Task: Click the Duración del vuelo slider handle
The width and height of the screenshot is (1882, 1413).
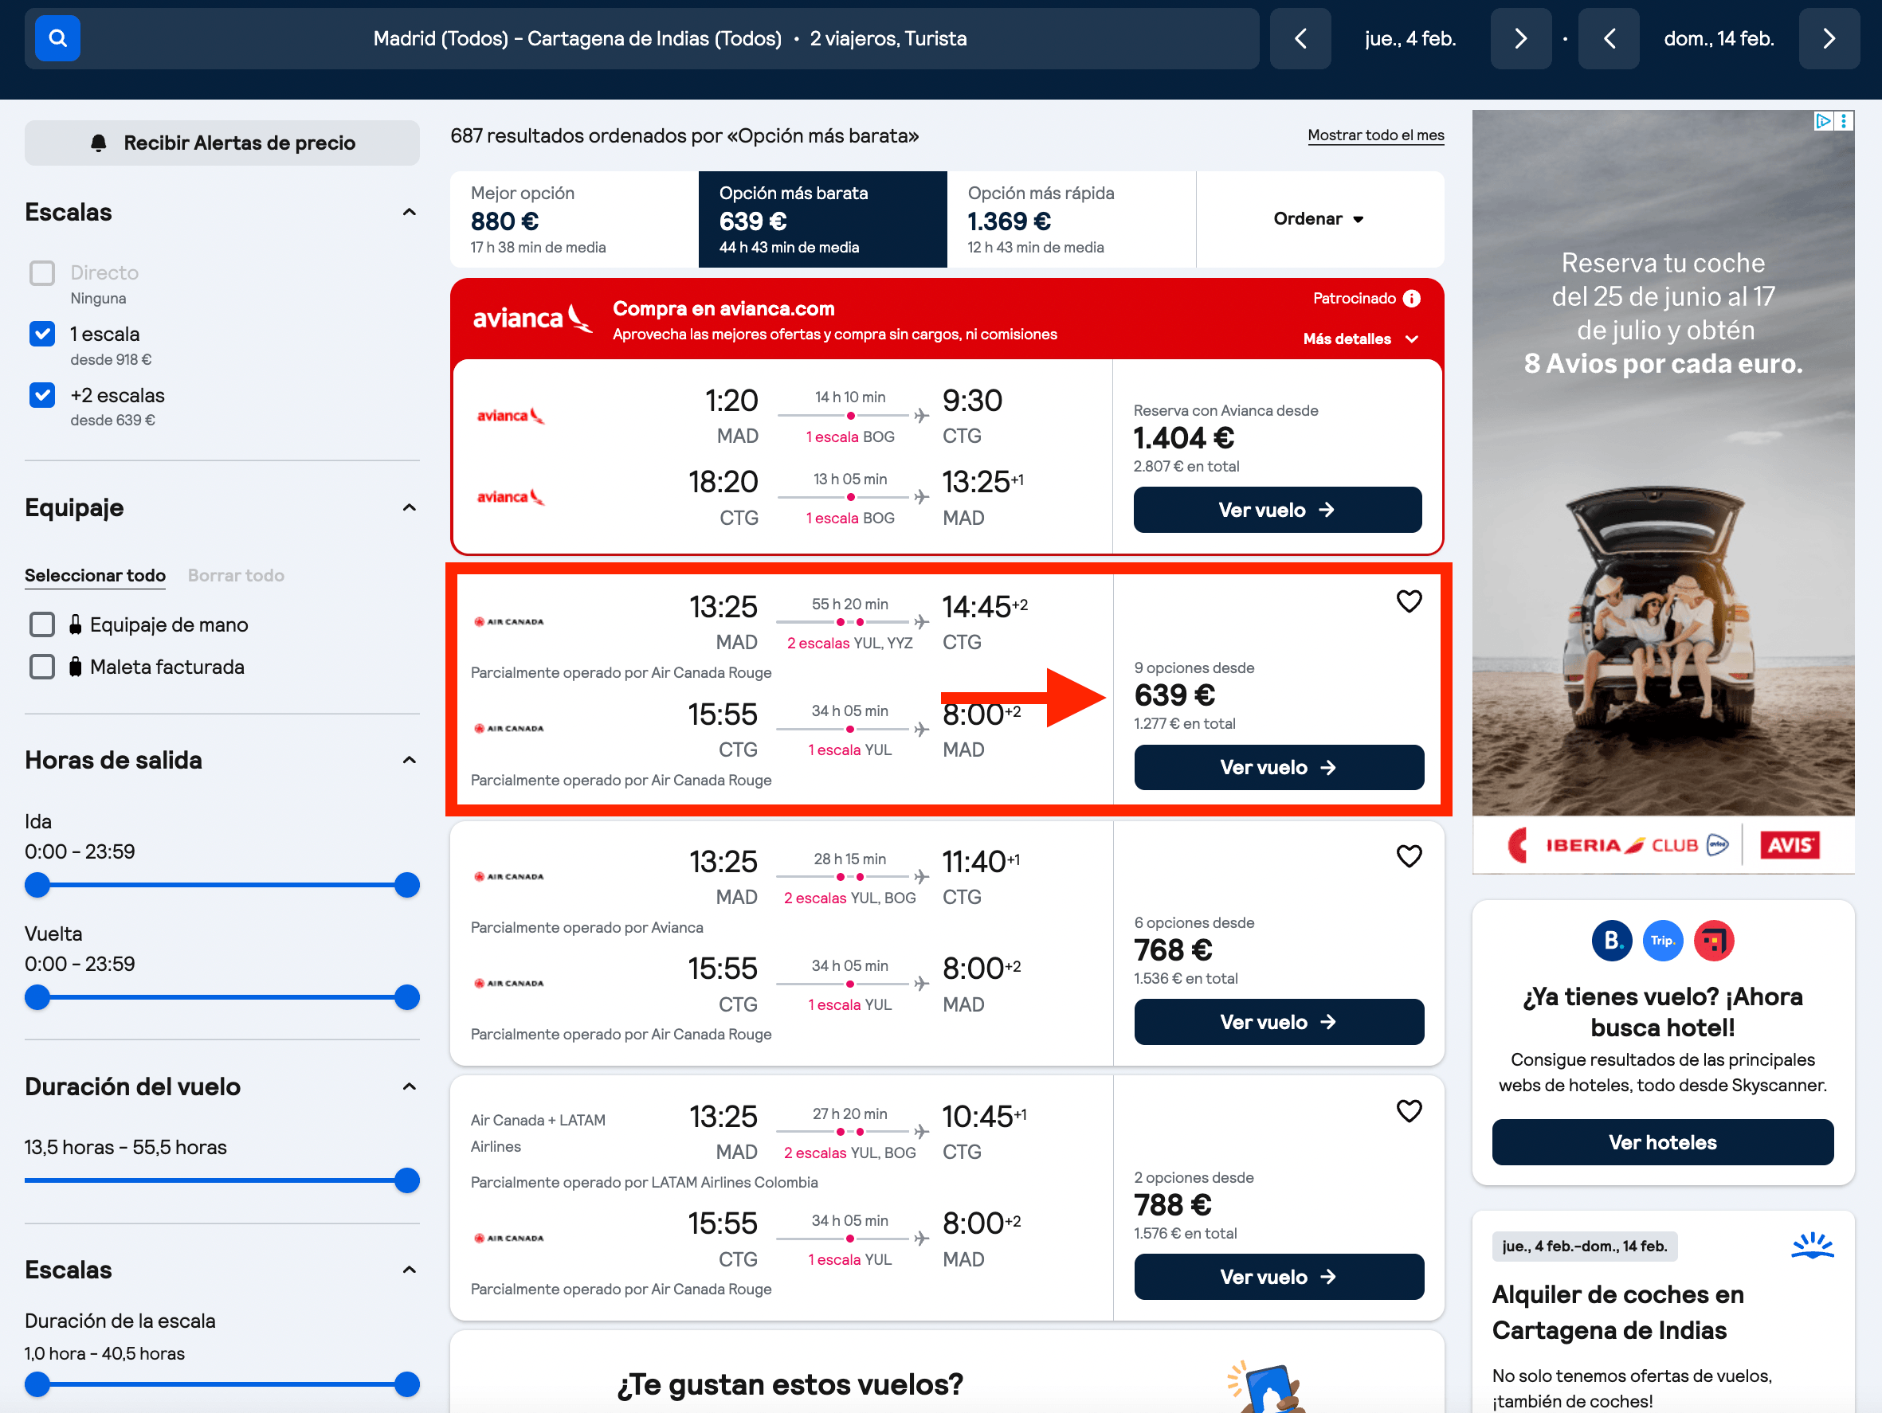Action: coord(406,1180)
